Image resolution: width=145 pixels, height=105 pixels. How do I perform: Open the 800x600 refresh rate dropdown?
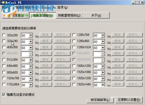pos(31,72)
